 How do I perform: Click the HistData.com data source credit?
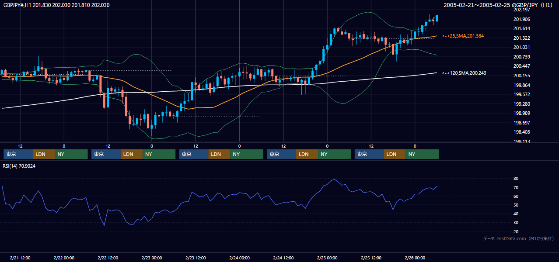click(519, 238)
